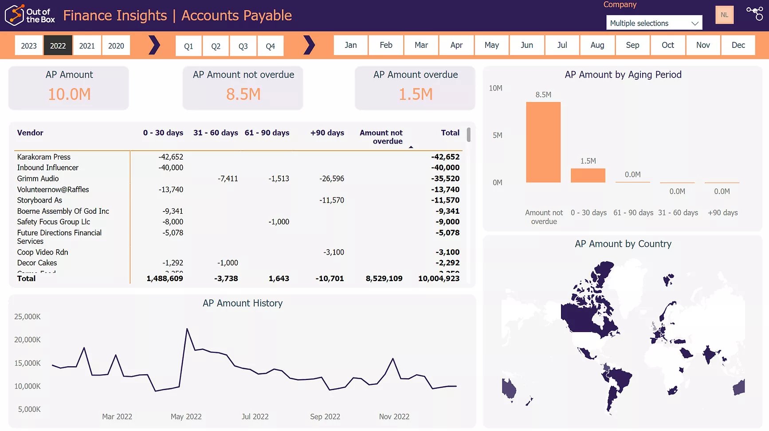Select the Q1 quarter filter
The height and width of the screenshot is (431, 769).
click(x=188, y=46)
